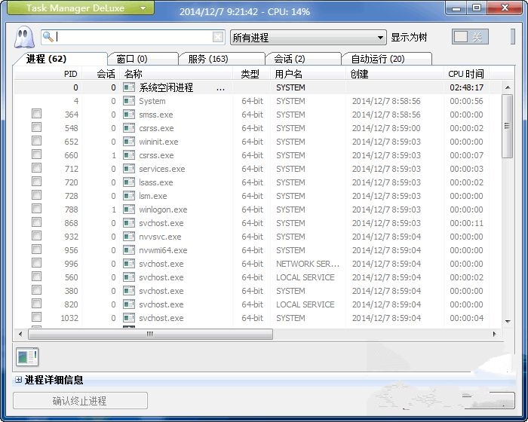528x422 pixels.
Task: Click the icon of lsass.exe
Action: (x=129, y=182)
